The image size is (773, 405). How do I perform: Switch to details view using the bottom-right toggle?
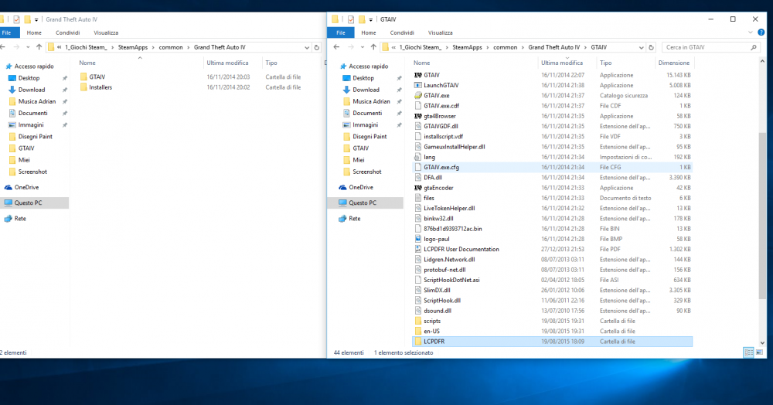coord(747,352)
